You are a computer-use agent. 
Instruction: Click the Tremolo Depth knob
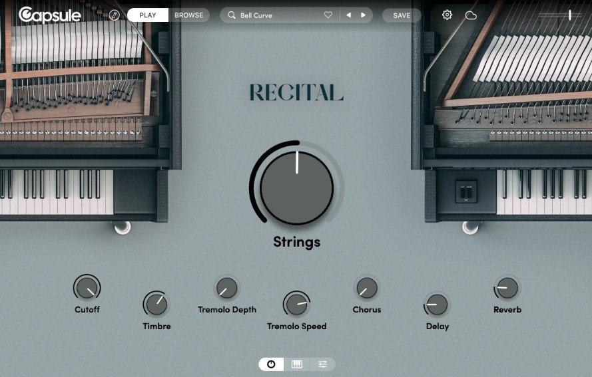[227, 288]
